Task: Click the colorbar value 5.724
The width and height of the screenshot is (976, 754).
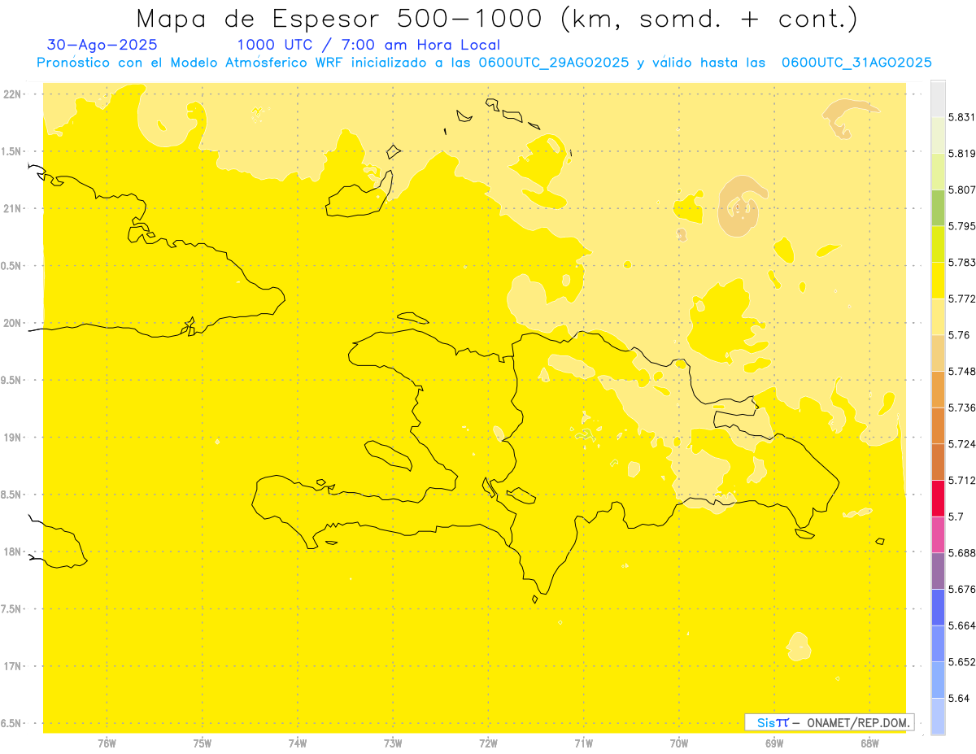Action: [962, 444]
